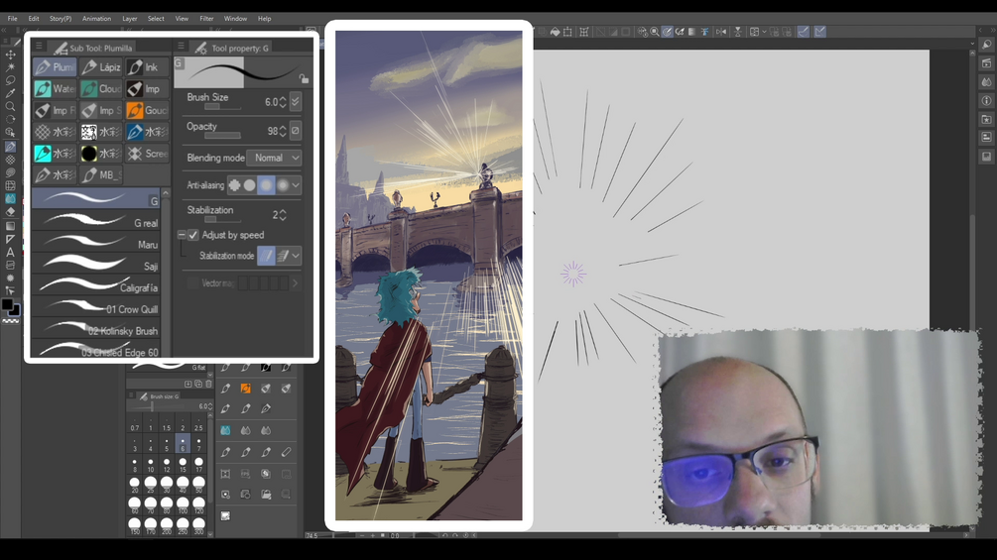Select the 02 Kolinsky Brush sub tool
The width and height of the screenshot is (997, 560).
[96, 328]
